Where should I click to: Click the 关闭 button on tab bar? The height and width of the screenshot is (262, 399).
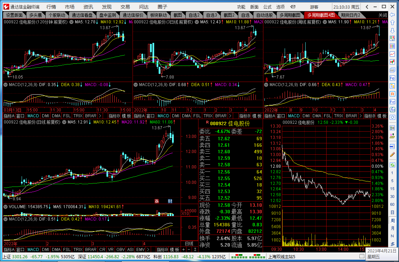click(x=383, y=15)
